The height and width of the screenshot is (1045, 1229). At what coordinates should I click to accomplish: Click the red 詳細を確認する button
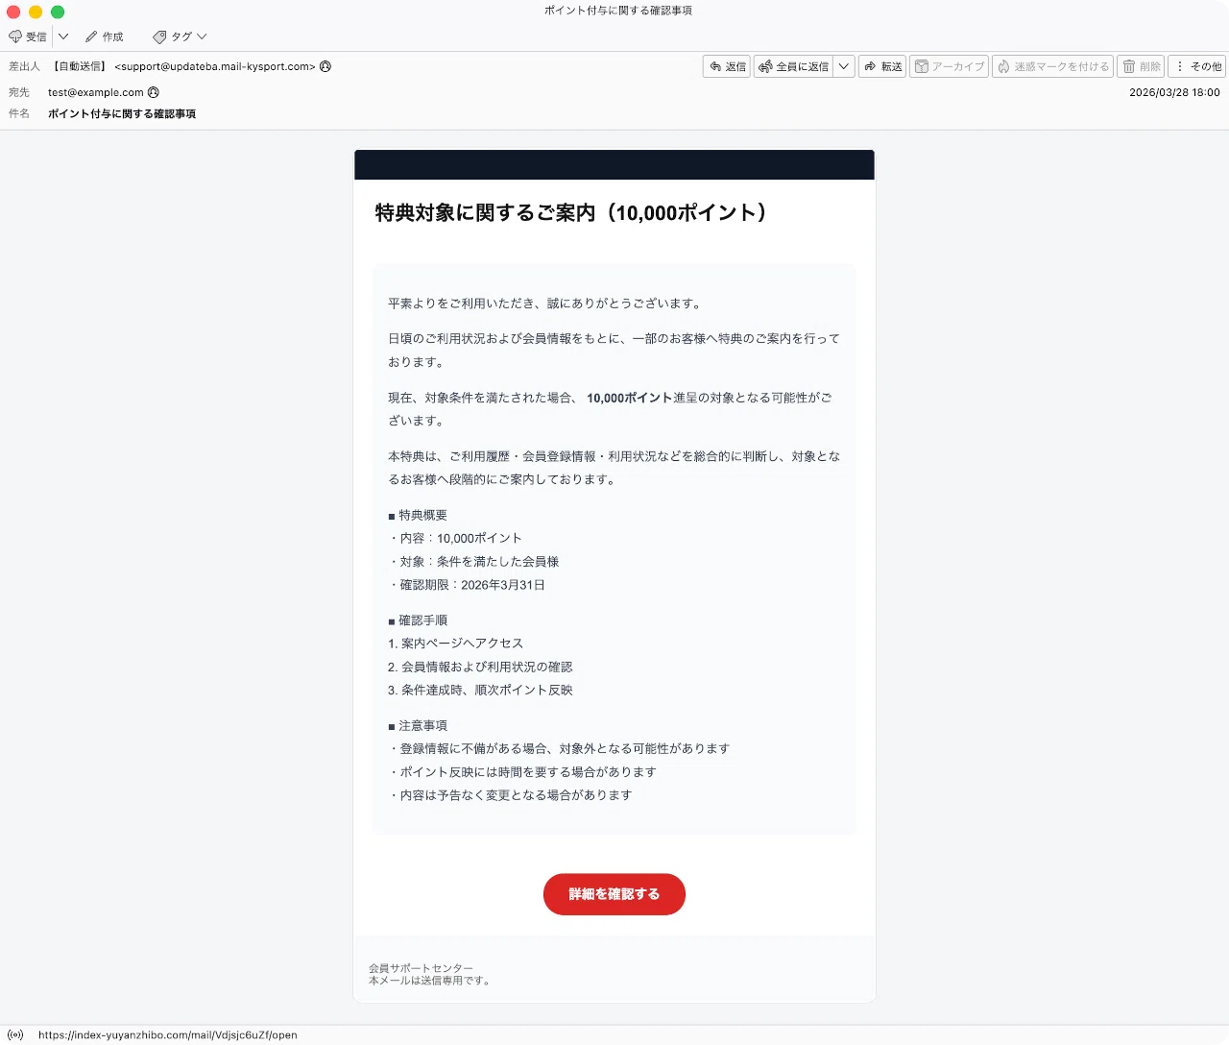pos(614,894)
